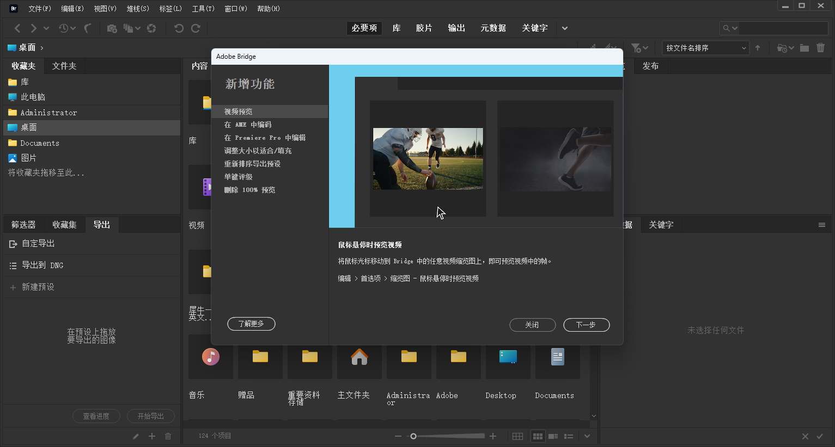Screen dimensions: 835x447
Task: Rotate selected image clockwise
Action: (x=195, y=28)
